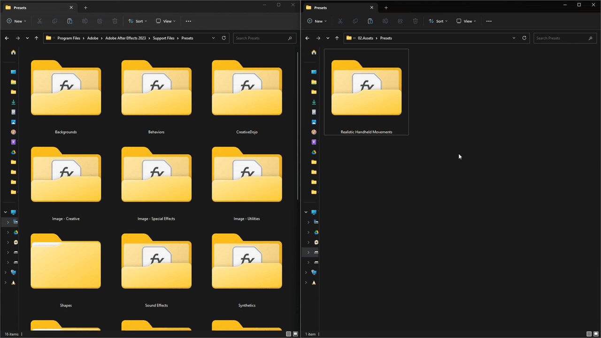Viewport: 601px width, 338px height.
Task: Go up one level from 02.Assets Presets folder
Action: click(337, 38)
